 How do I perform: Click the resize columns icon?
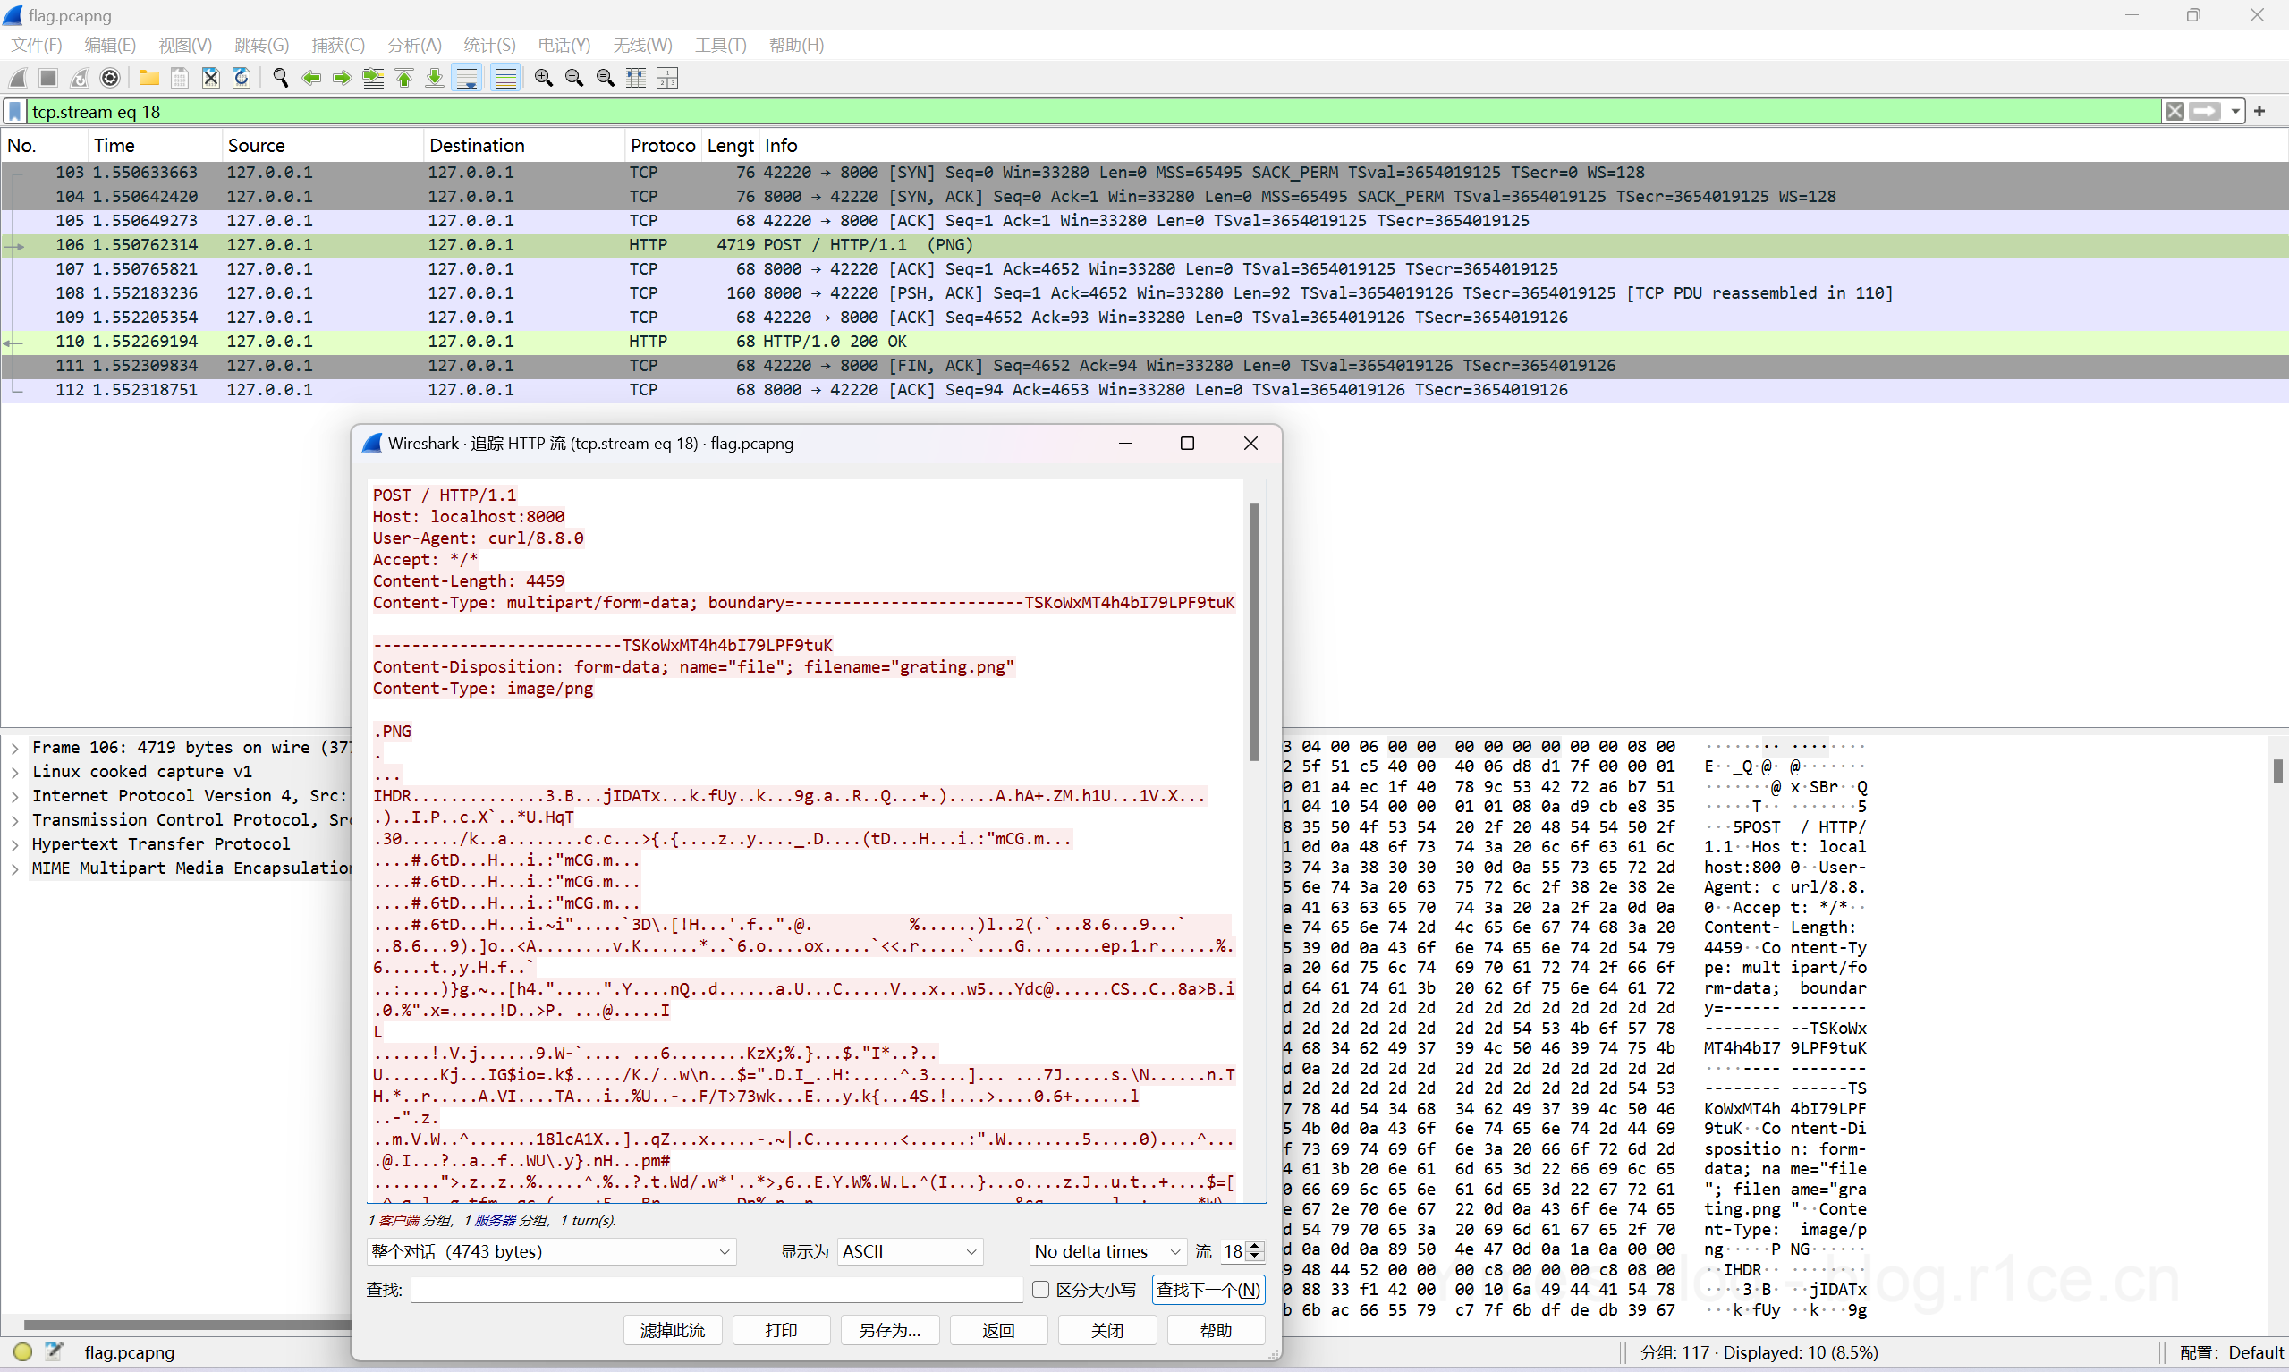click(636, 79)
